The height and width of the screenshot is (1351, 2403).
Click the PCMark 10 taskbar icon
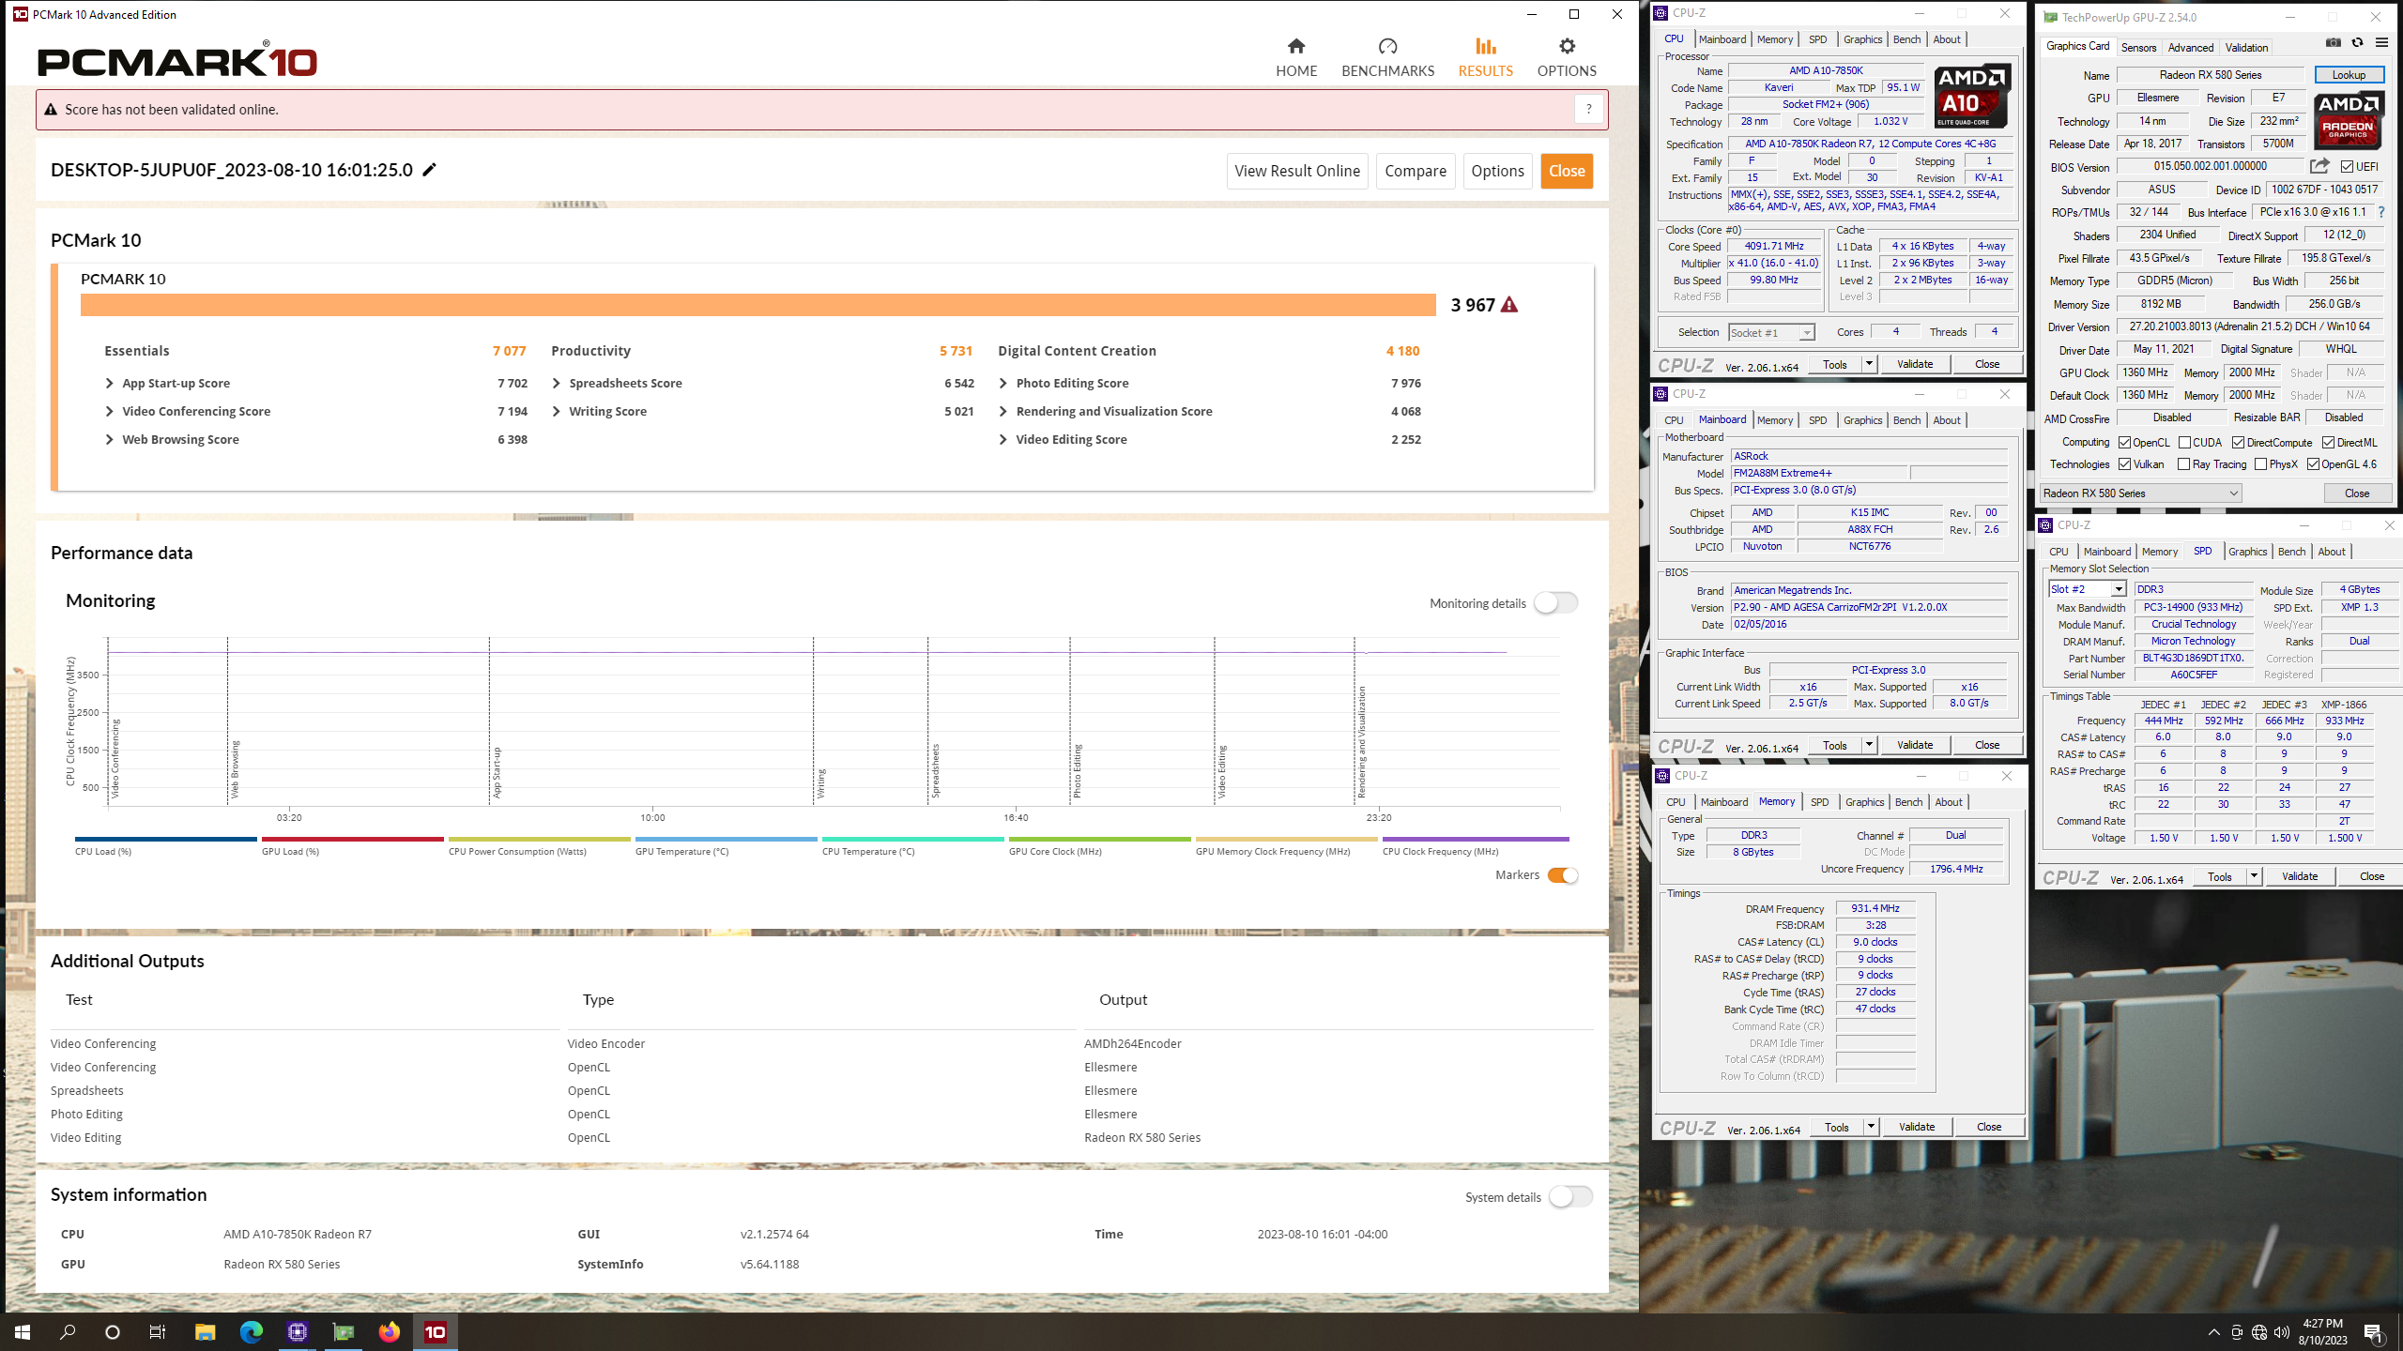tap(435, 1331)
